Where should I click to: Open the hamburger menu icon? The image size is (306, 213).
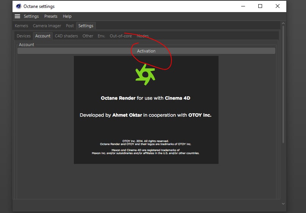(x=17, y=16)
